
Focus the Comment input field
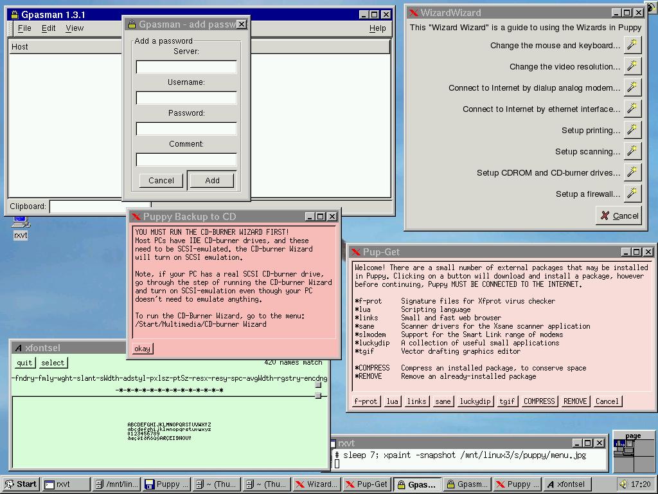click(x=186, y=160)
